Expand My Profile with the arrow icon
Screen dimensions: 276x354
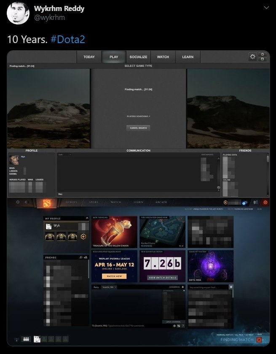(x=87, y=218)
